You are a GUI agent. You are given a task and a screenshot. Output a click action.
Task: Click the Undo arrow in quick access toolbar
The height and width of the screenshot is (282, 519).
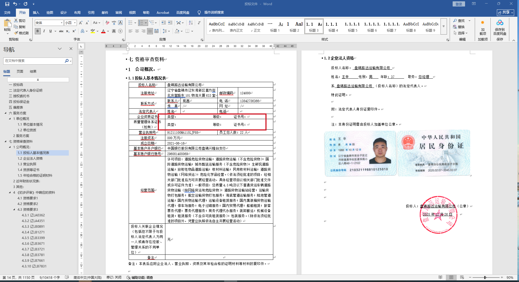click(15, 4)
